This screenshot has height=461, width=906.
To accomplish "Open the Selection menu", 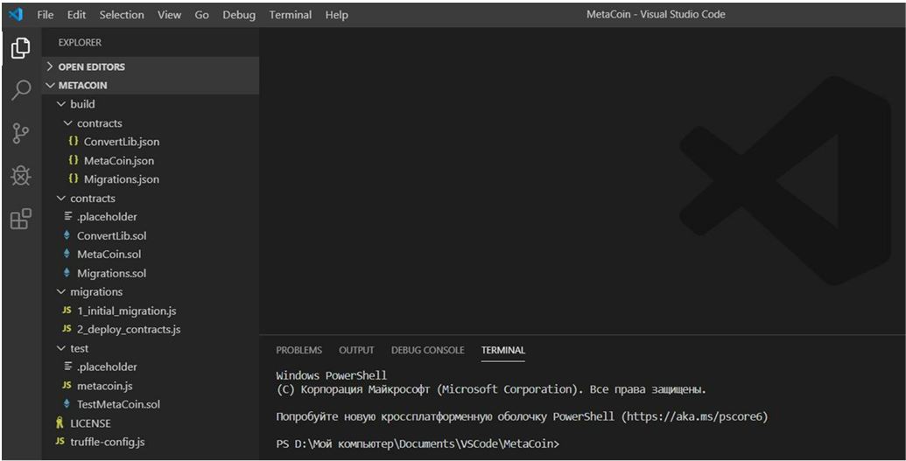I will [122, 15].
